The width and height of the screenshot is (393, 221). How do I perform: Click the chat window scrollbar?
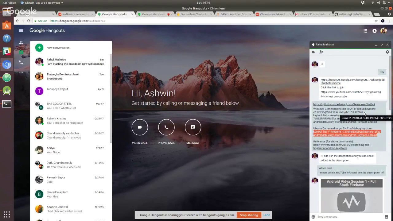pyautogui.click(x=391, y=83)
